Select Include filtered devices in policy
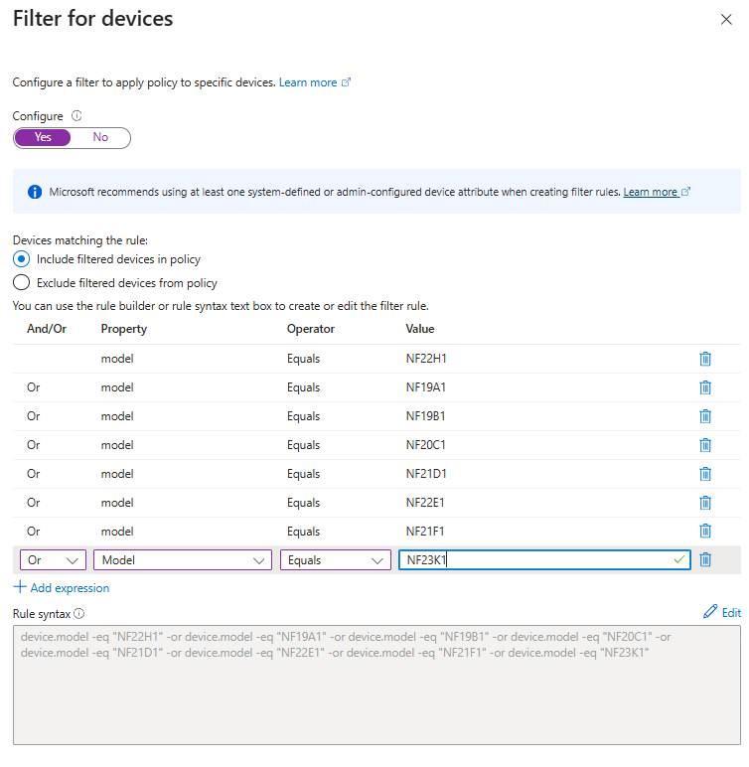 pos(22,259)
